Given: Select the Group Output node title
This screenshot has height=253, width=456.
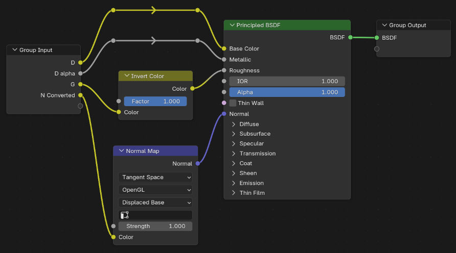Looking at the screenshot, I should (407, 25).
